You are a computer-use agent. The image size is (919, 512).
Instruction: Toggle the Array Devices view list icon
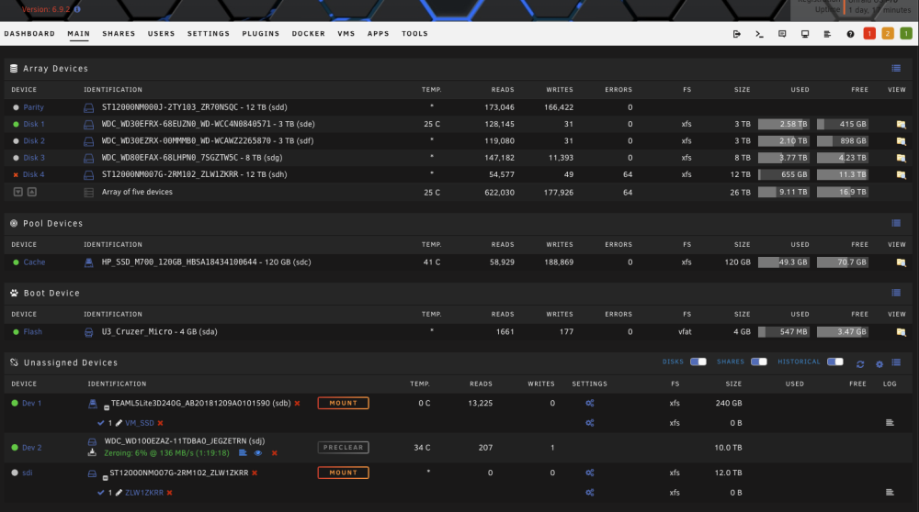pyautogui.click(x=896, y=69)
